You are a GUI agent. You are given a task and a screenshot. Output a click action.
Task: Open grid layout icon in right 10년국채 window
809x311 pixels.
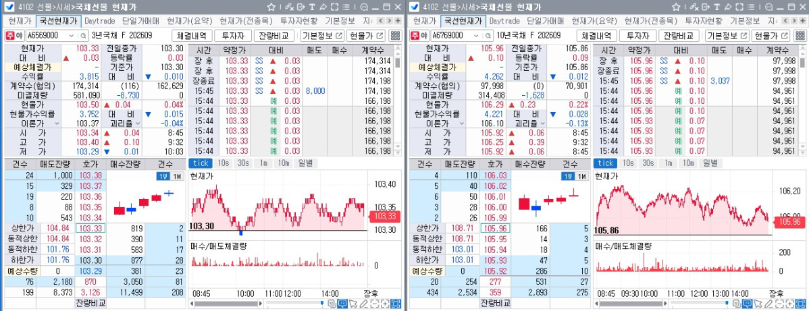tap(801, 36)
